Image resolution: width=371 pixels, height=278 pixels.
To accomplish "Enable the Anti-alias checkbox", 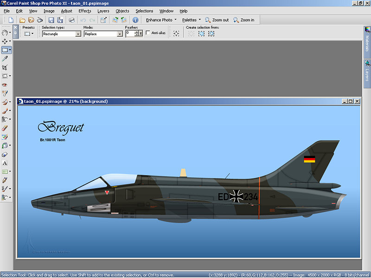I will (x=148, y=32).
